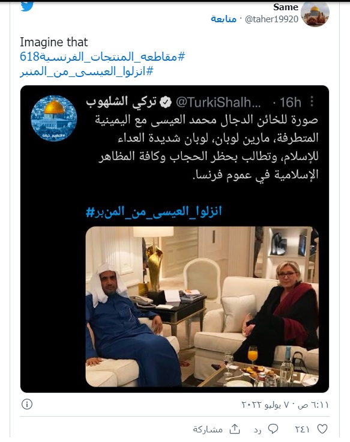Open the #مقاطعه_المنتجات_الفرنسية618 hashtag
This screenshot has height=442, width=350.
pyautogui.click(x=103, y=57)
